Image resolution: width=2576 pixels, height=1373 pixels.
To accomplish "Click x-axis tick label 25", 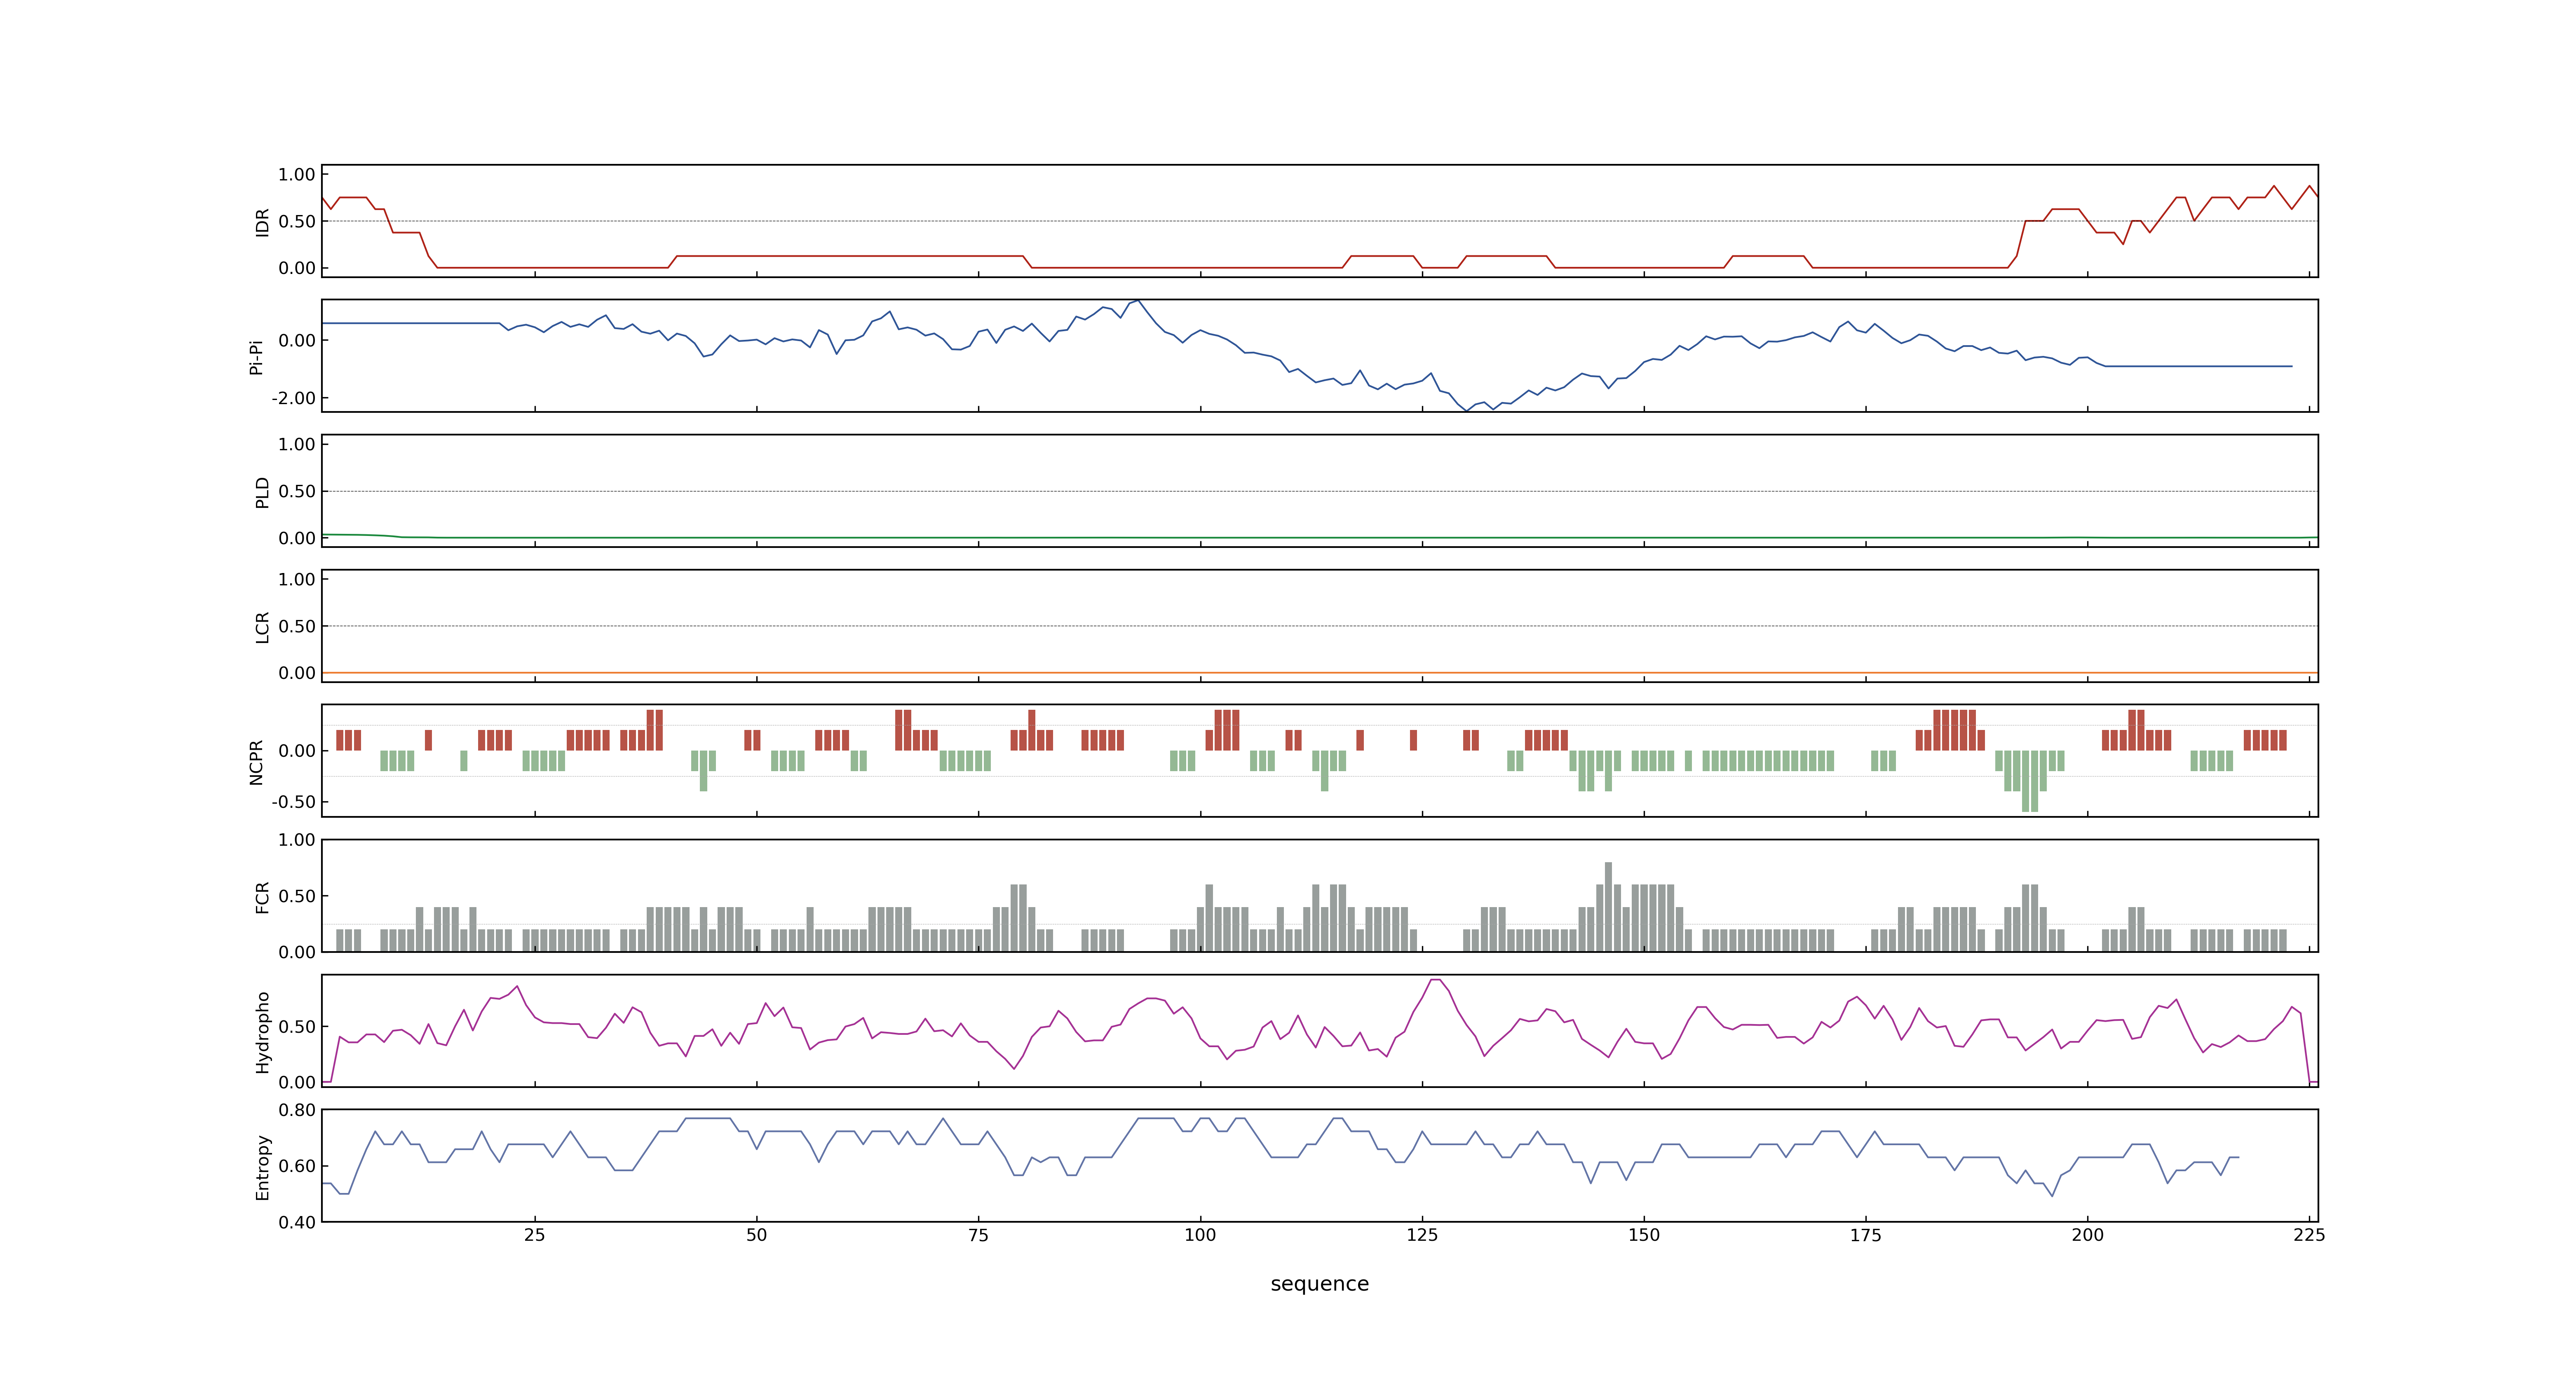I will coord(535,1235).
